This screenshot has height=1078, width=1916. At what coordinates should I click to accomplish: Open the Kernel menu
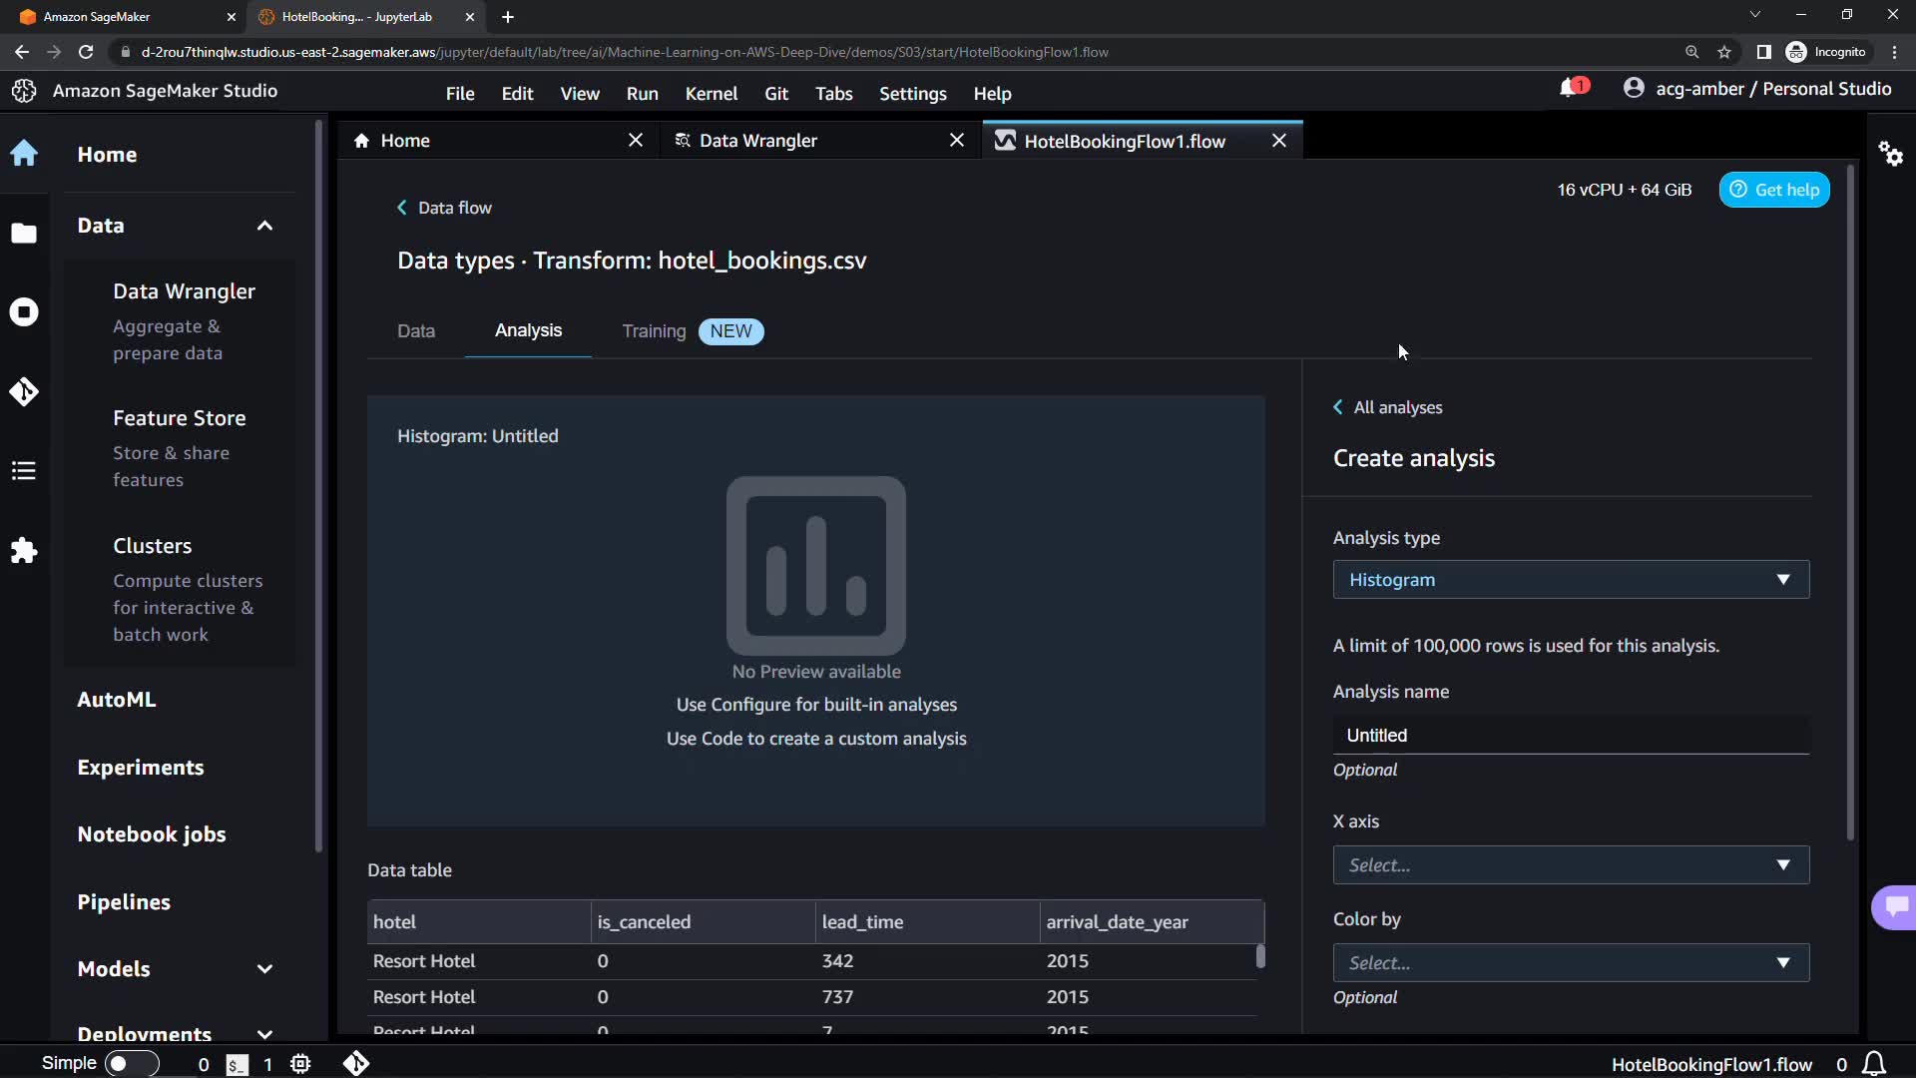click(711, 94)
